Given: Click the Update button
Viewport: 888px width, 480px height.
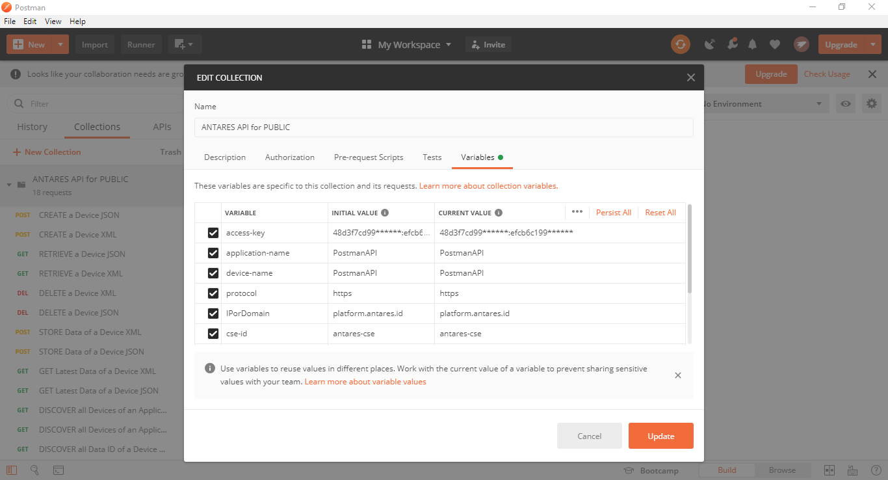Looking at the screenshot, I should [x=660, y=436].
